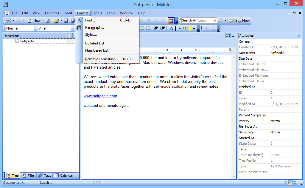The height and width of the screenshot is (188, 305).
Task: Click the New document page icon
Action: coord(30,21)
